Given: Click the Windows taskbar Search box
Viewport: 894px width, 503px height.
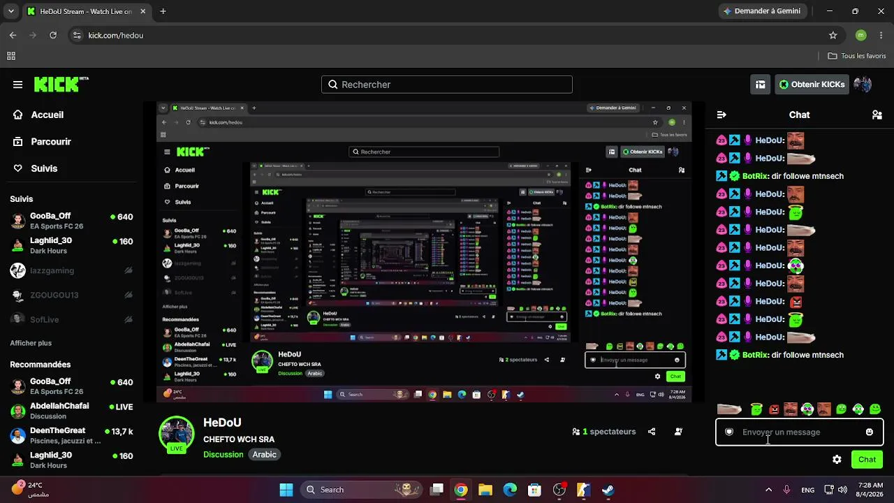Looking at the screenshot, I should [x=362, y=490].
